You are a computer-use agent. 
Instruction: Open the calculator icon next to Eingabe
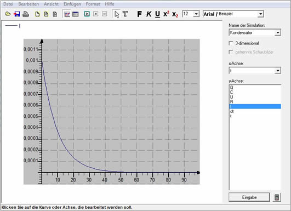[x=277, y=197]
